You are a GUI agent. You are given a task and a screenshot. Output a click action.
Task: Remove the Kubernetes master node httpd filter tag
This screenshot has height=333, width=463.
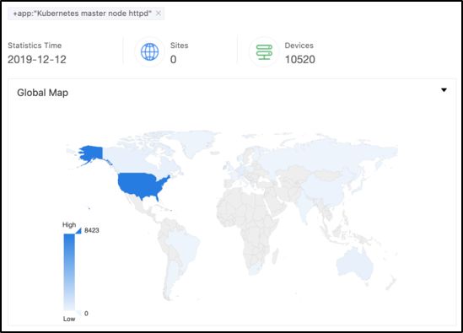pyautogui.click(x=159, y=13)
